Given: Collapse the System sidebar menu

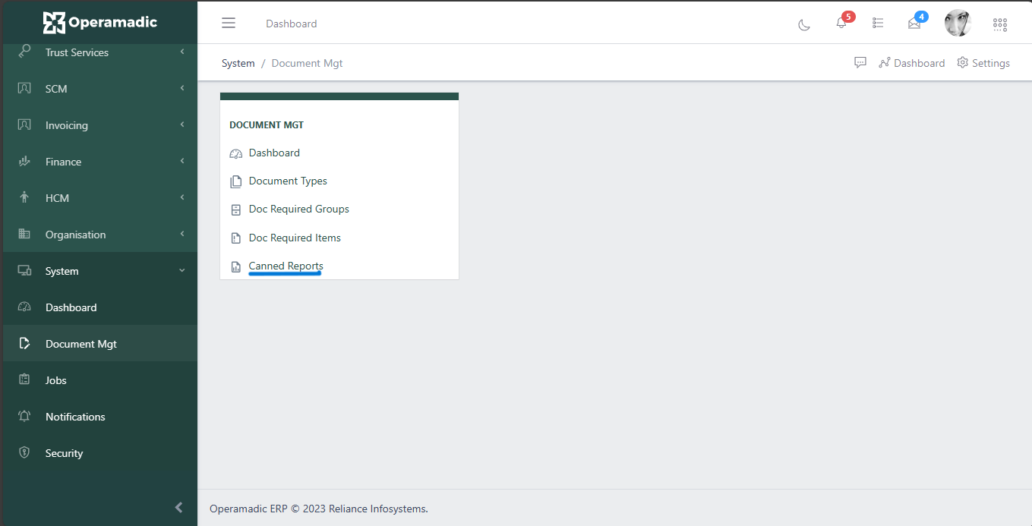Looking at the screenshot, I should [x=100, y=271].
